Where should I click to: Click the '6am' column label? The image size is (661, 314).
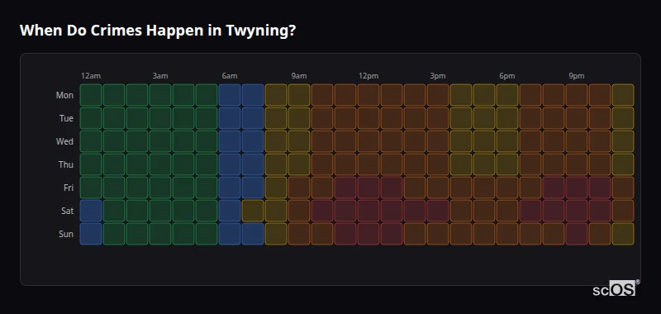click(230, 76)
